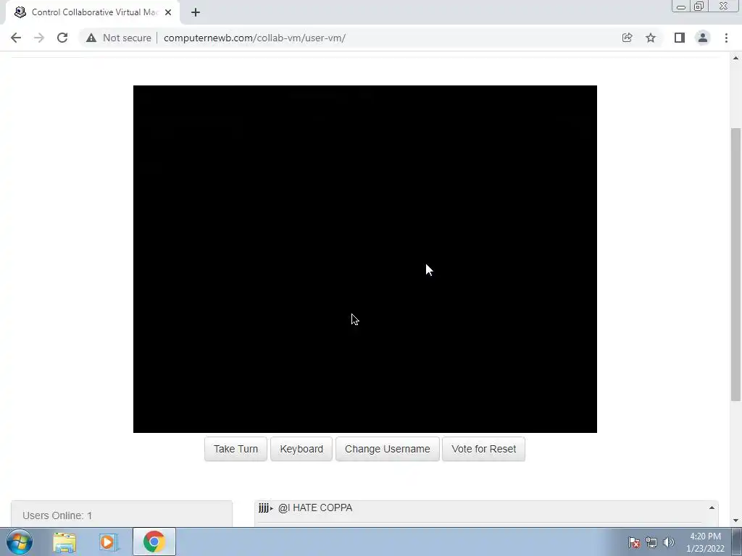Screen dimensions: 742x556
Task: Open the volume speaker tray icon
Action: coord(669,542)
